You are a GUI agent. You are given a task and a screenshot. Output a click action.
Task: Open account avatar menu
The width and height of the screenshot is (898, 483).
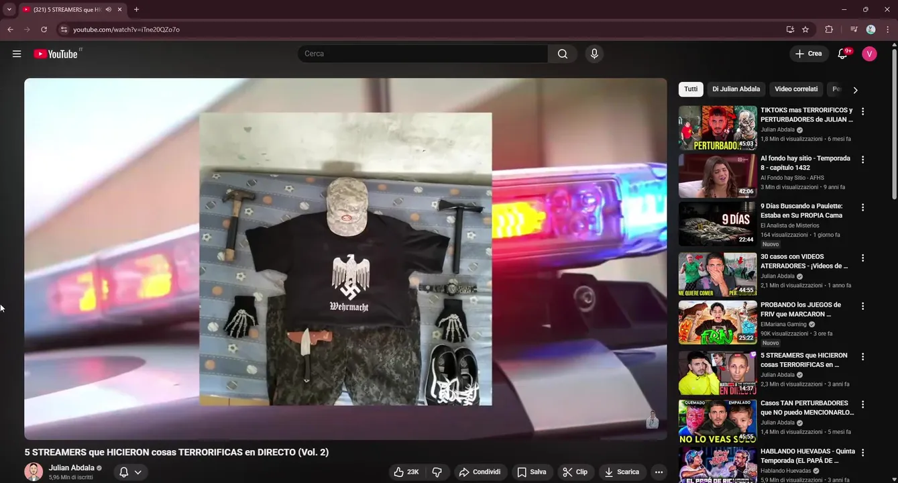point(869,54)
